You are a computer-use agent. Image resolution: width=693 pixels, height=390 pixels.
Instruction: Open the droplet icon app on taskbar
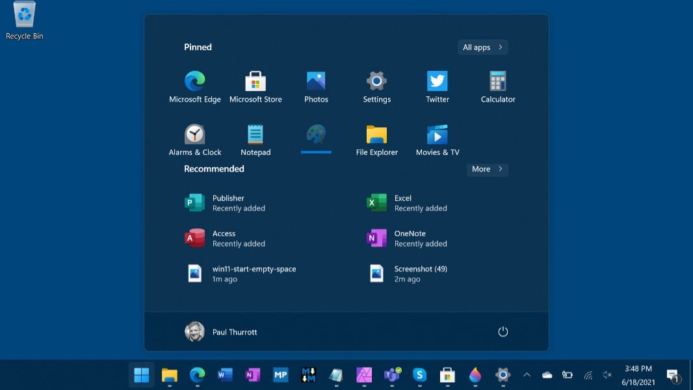pyautogui.click(x=475, y=375)
